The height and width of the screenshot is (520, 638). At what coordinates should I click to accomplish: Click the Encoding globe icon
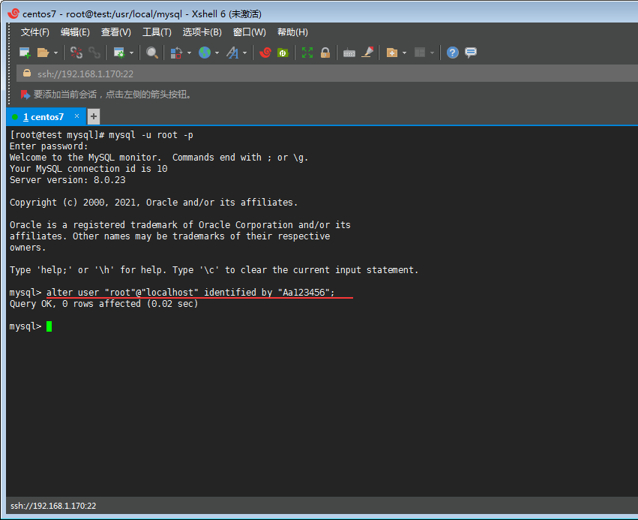(205, 53)
